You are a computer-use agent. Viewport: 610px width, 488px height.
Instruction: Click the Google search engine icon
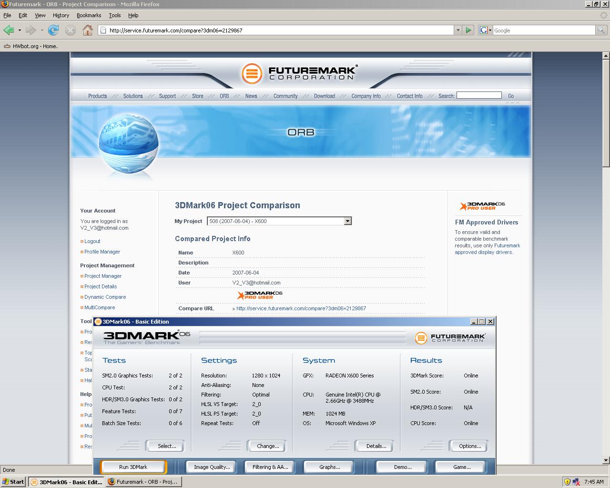(x=483, y=30)
